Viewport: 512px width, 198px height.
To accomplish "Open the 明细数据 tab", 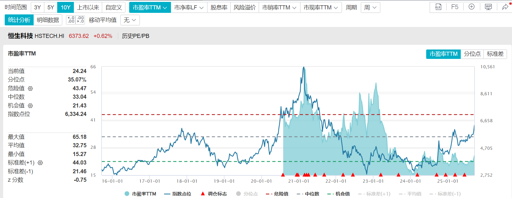I will coord(48,20).
